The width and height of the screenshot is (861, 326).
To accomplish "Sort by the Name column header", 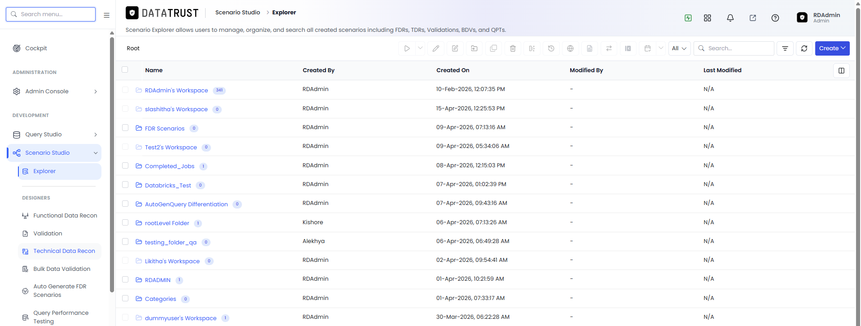I will (x=154, y=70).
